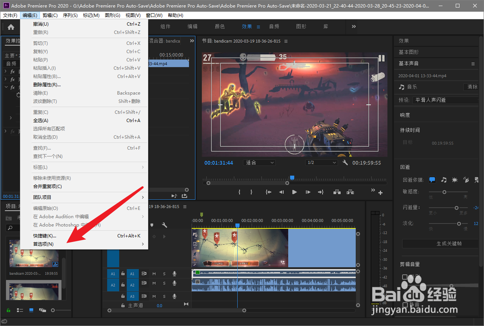
Task: Click the timeline wrench display settings icon
Action: [164, 225]
